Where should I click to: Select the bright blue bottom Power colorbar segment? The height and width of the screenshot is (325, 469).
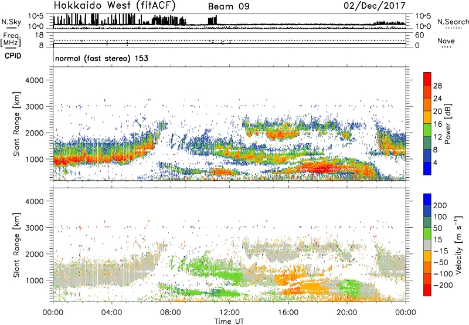[427, 168]
